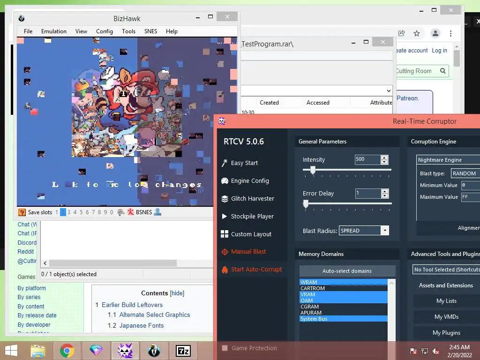Click Start Auto-Corrupt flame icon
This screenshot has height=360, width=480.
coord(225,270)
